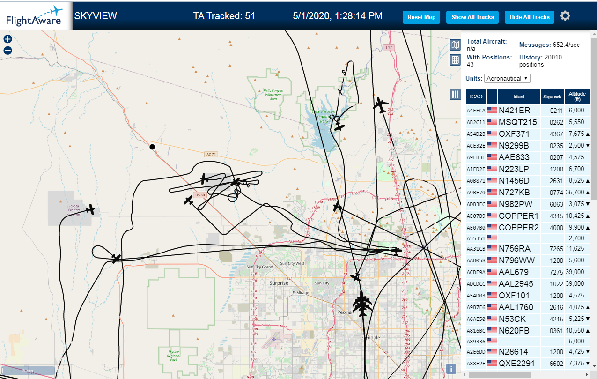The height and width of the screenshot is (379, 597).
Task: Sort table by Squawk column
Action: tap(552, 97)
